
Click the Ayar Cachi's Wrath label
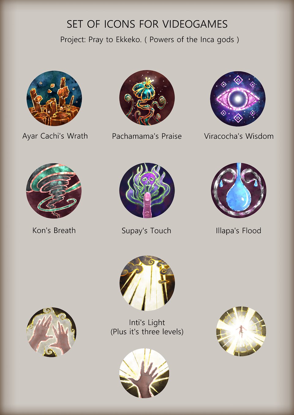(55, 136)
